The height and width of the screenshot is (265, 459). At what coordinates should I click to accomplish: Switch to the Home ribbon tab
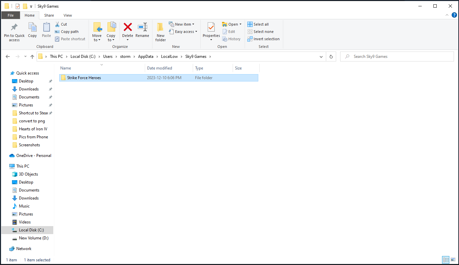(30, 15)
